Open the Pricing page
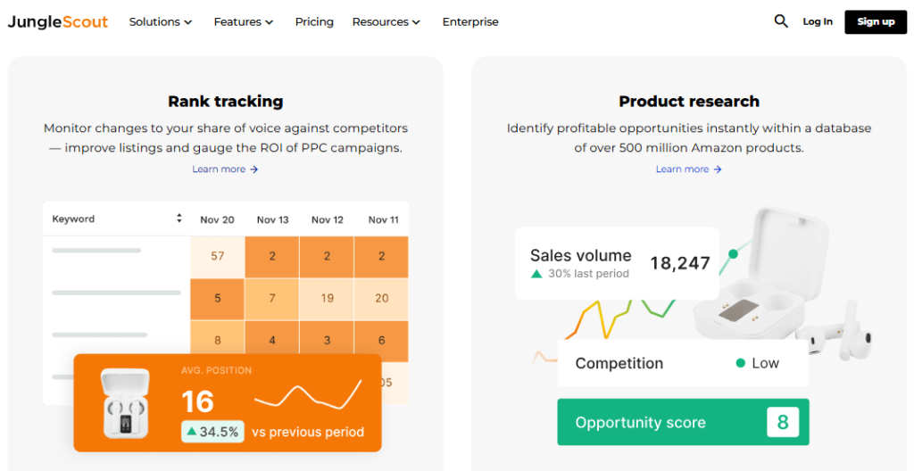This screenshot has height=471, width=914. (x=314, y=21)
